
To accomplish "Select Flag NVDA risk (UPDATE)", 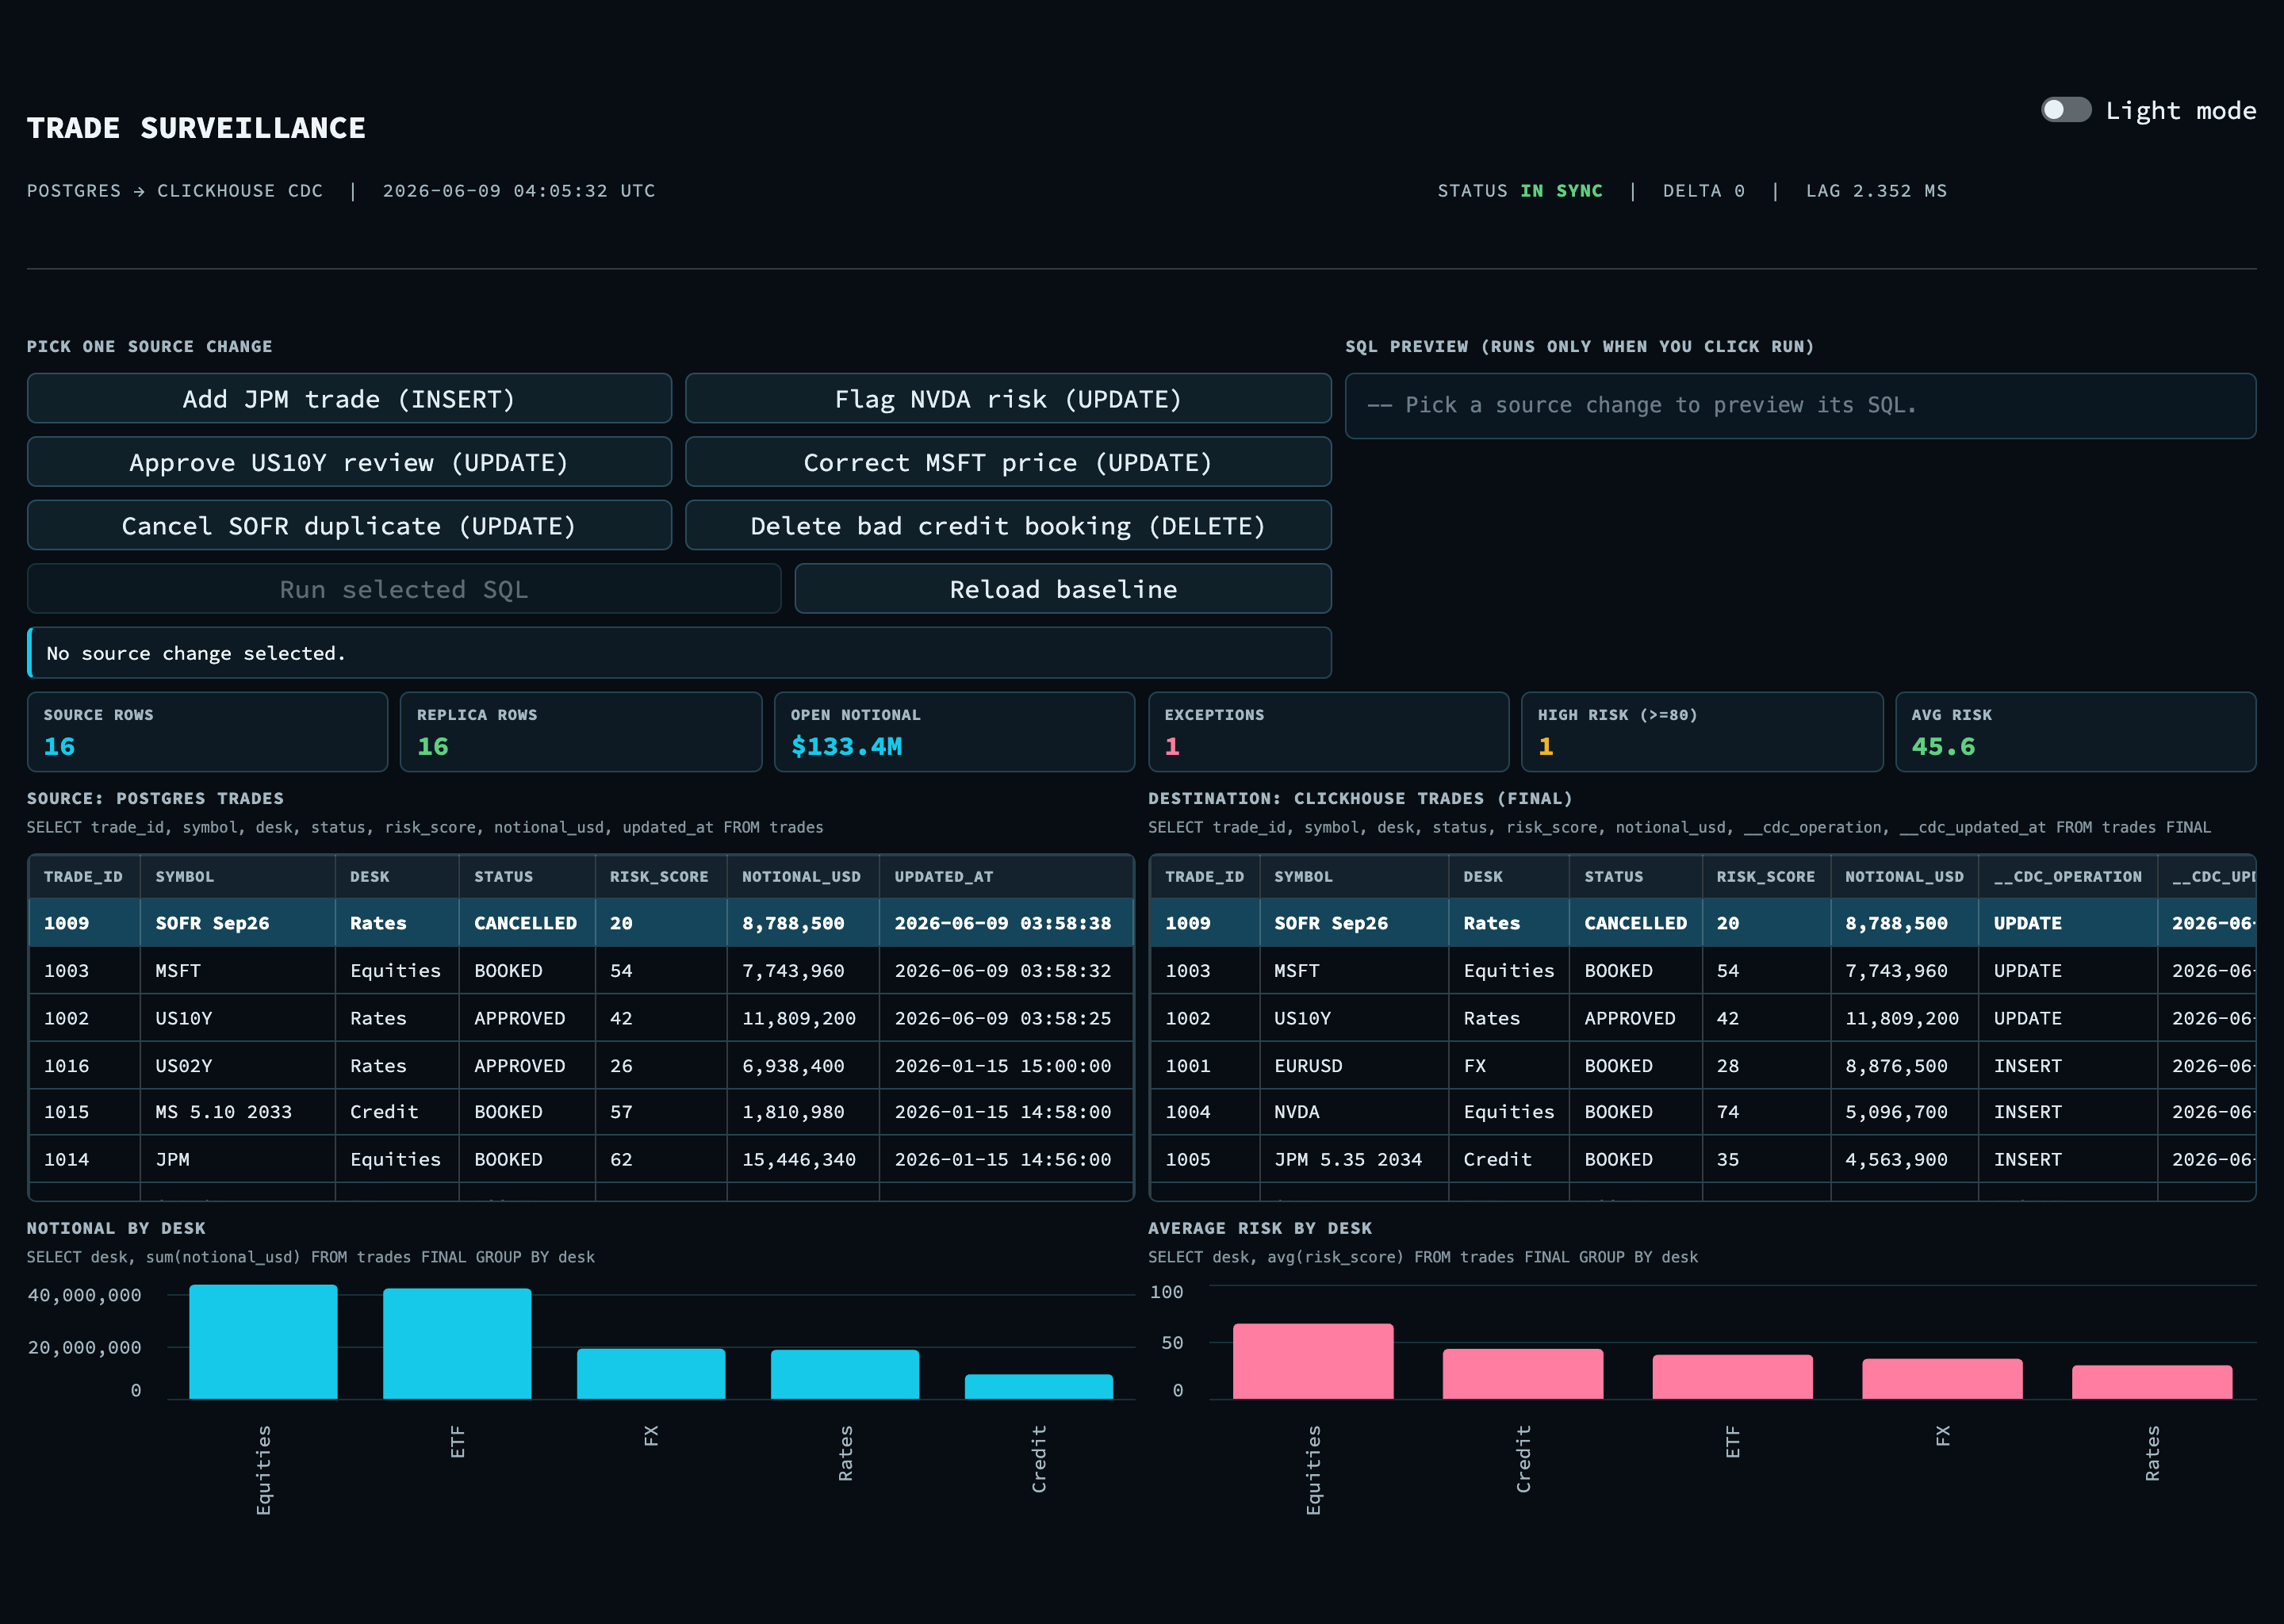I will click(1008, 399).
